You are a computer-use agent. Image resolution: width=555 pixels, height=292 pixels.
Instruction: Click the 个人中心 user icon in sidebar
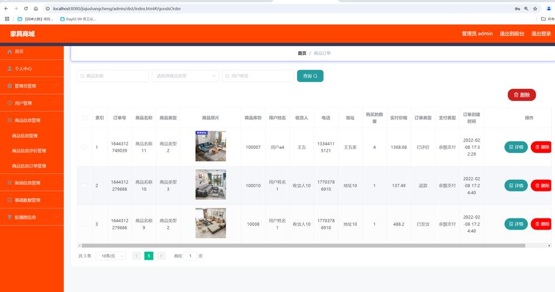click(9, 69)
